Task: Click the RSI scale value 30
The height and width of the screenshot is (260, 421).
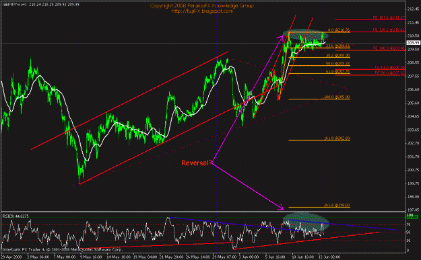Action: coord(409,241)
